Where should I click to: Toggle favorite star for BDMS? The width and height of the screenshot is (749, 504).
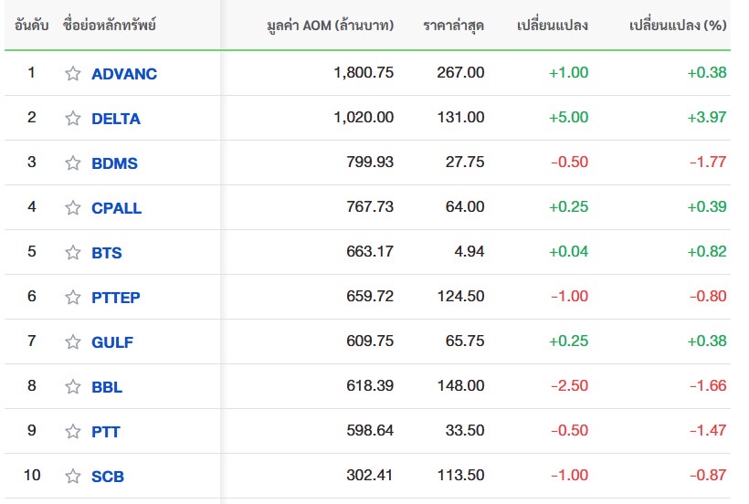coord(73,163)
